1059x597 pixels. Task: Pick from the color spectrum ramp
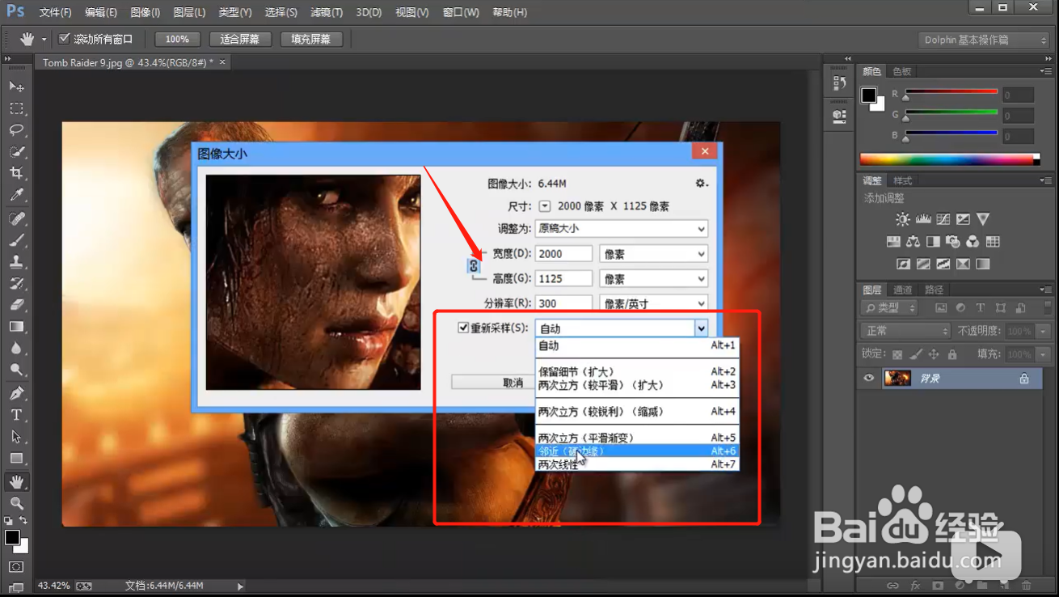[x=949, y=159]
